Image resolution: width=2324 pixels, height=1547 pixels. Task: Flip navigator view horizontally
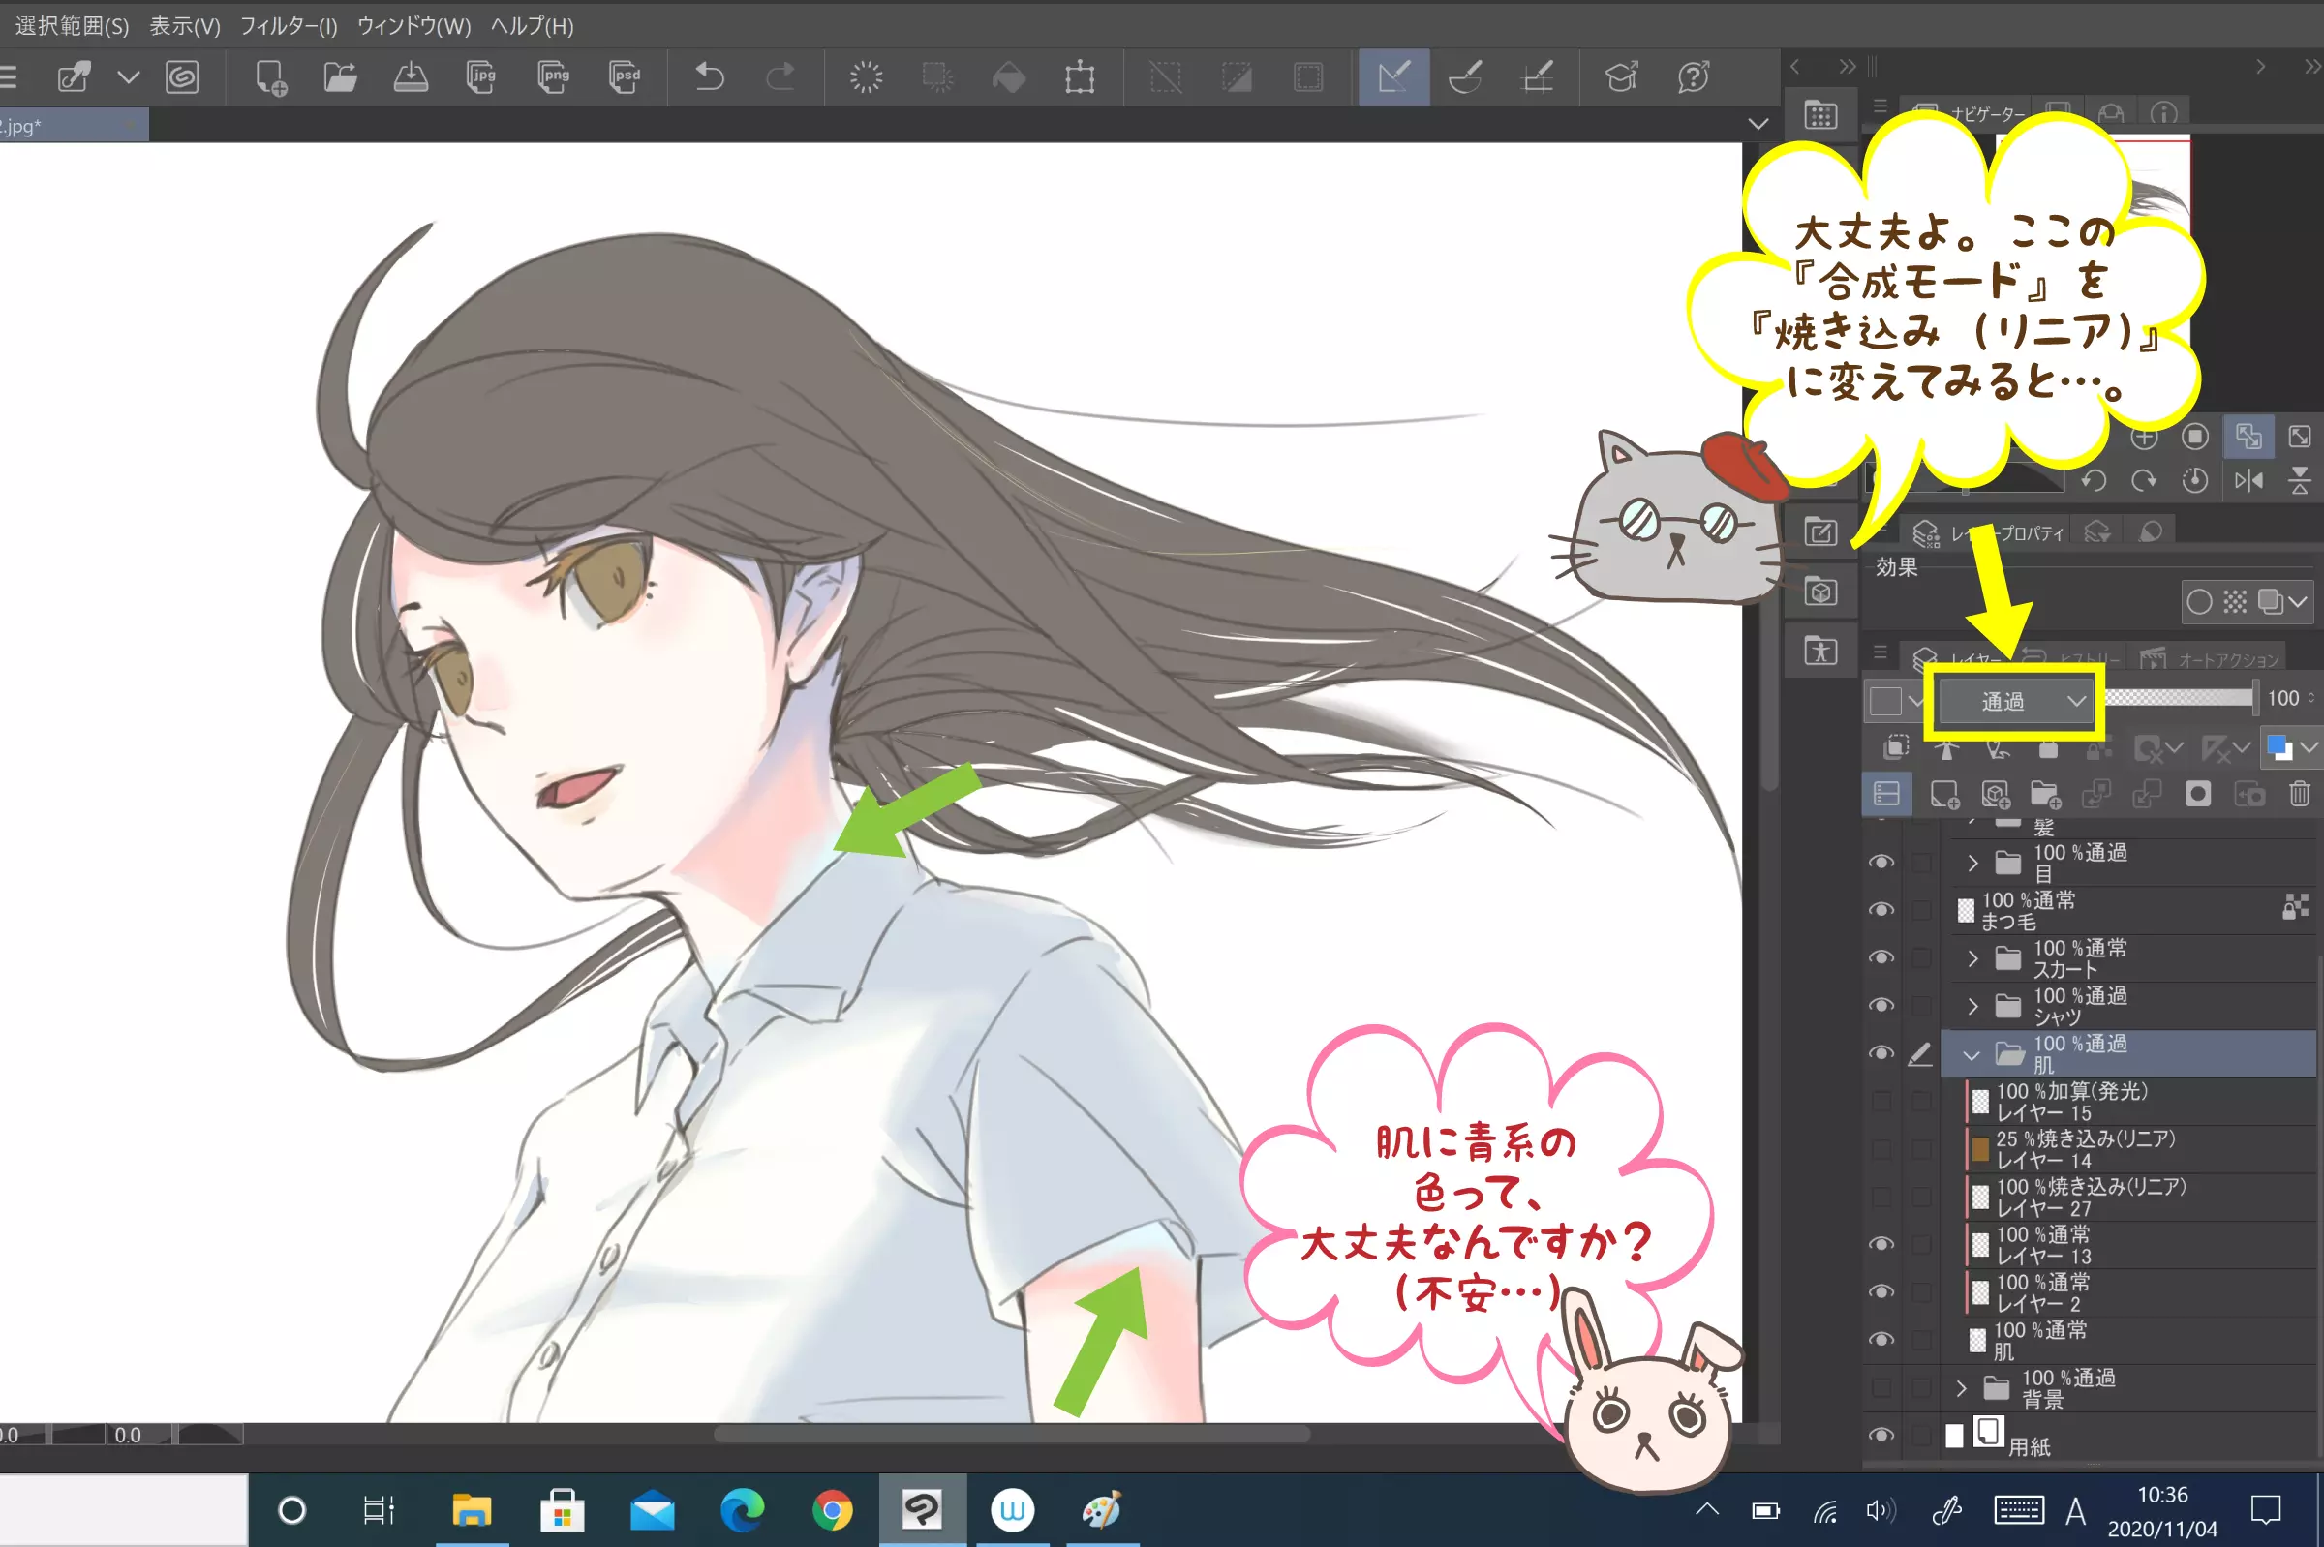click(2248, 480)
